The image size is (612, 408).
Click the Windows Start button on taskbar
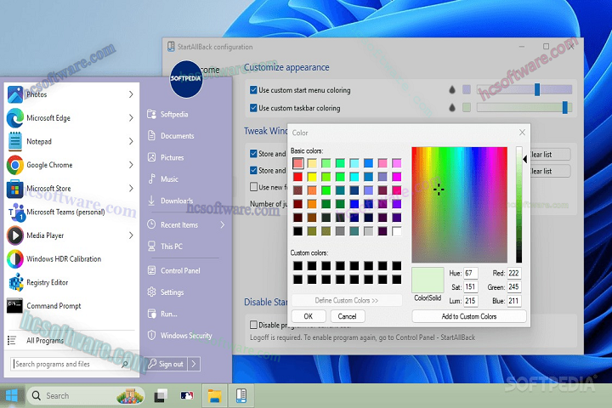tap(12, 395)
